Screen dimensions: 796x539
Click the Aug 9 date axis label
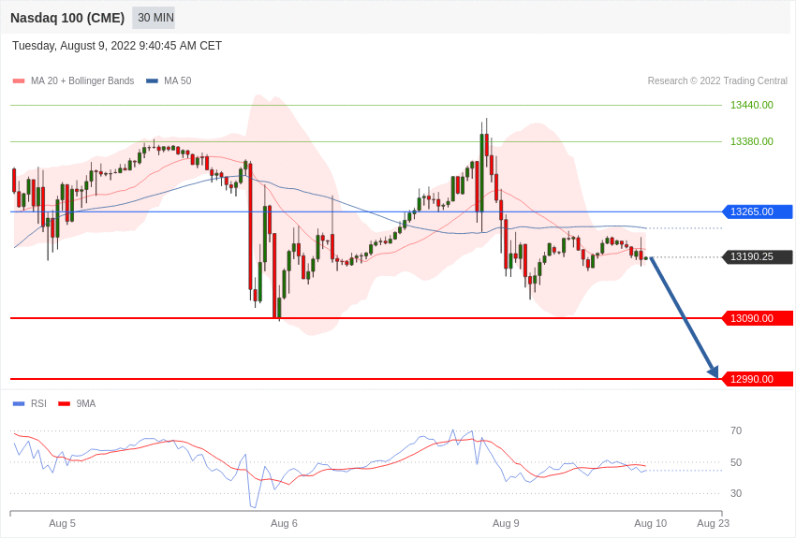click(x=506, y=524)
